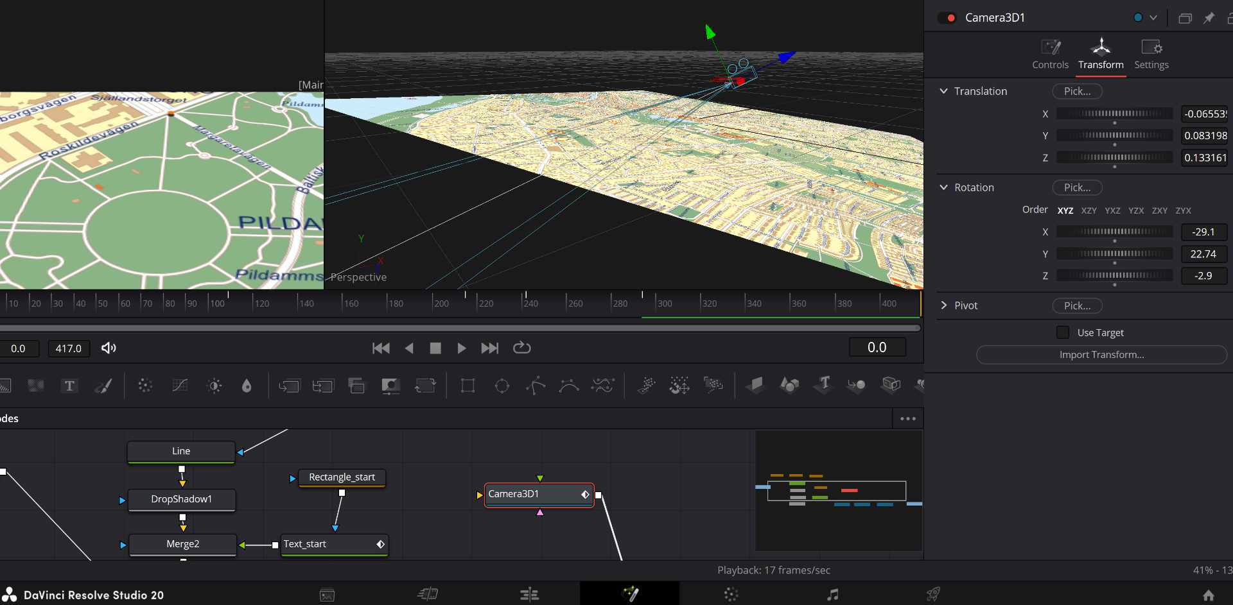1233x605 pixels.
Task: Add a FastNoise node from toolbar
Action: coord(35,386)
